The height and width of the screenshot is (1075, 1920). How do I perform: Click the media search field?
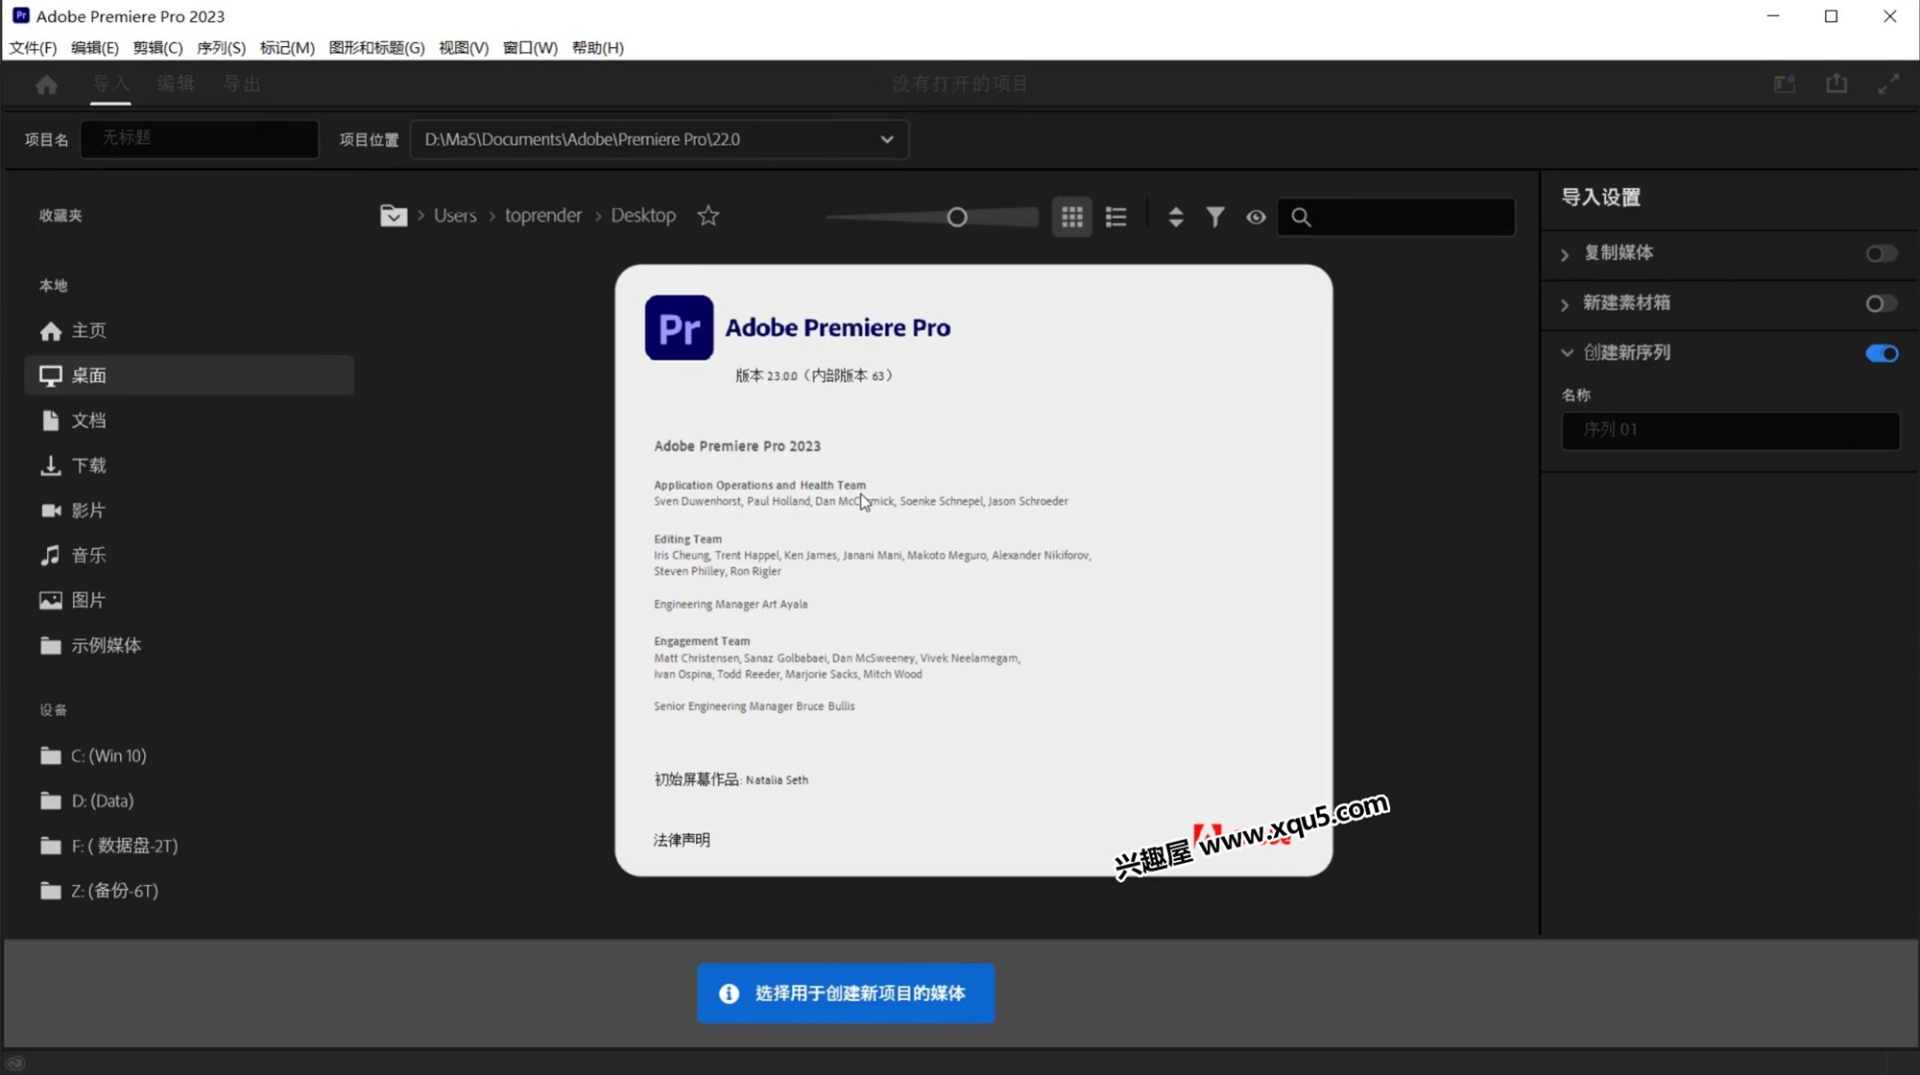(1396, 217)
